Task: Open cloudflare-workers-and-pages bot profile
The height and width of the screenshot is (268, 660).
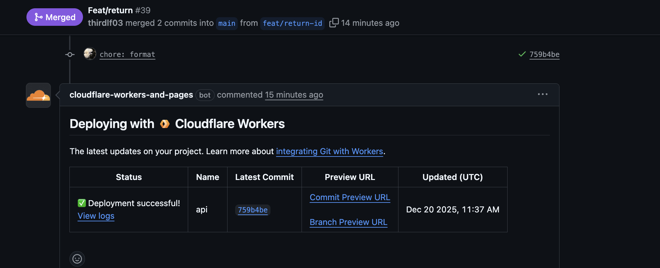Action: pos(131,95)
